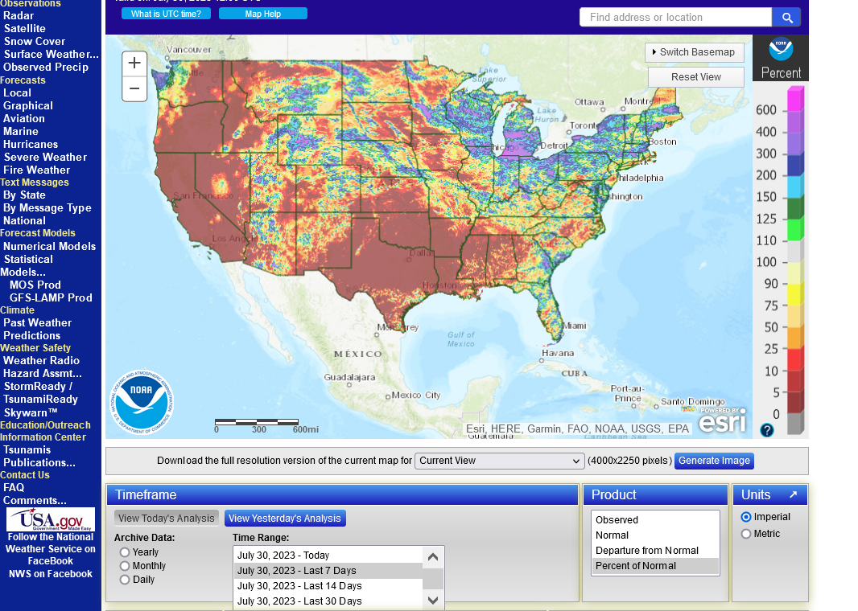Open text messages By State
858x611 pixels.
point(24,195)
